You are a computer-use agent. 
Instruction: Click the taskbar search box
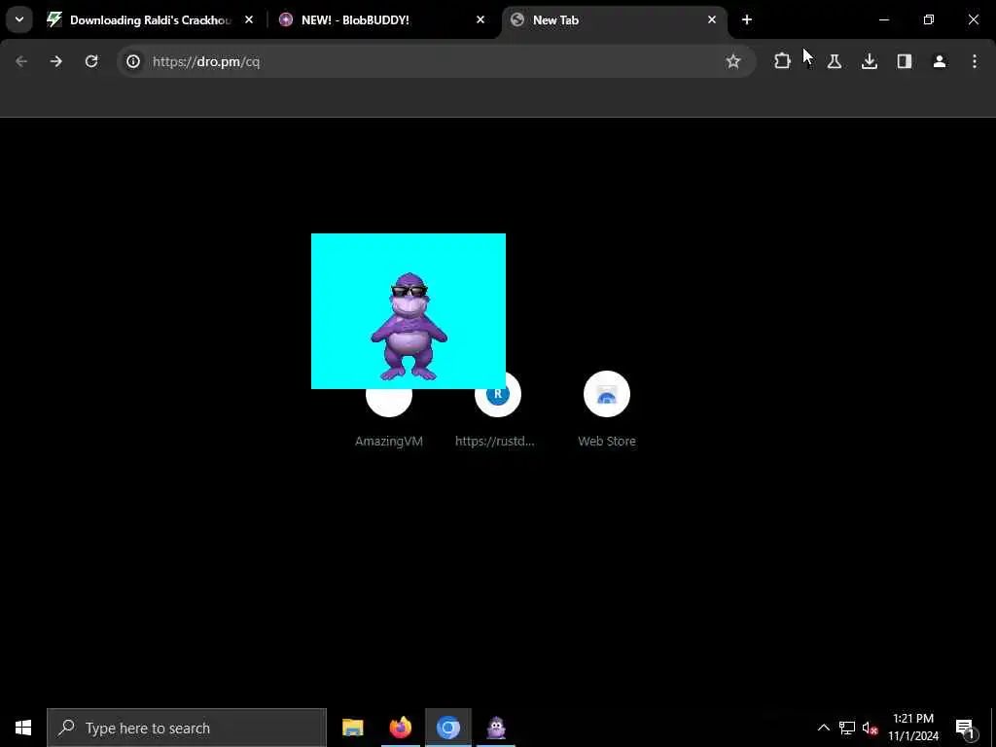[x=187, y=728]
